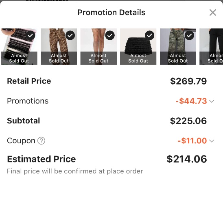This screenshot has height=203, width=223.
Task: Open the black ruffle skirt thumbnail
Action: (138, 47)
